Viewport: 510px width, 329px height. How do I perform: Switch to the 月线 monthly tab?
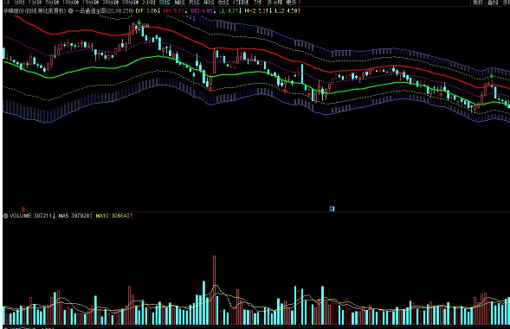pyautogui.click(x=194, y=3)
